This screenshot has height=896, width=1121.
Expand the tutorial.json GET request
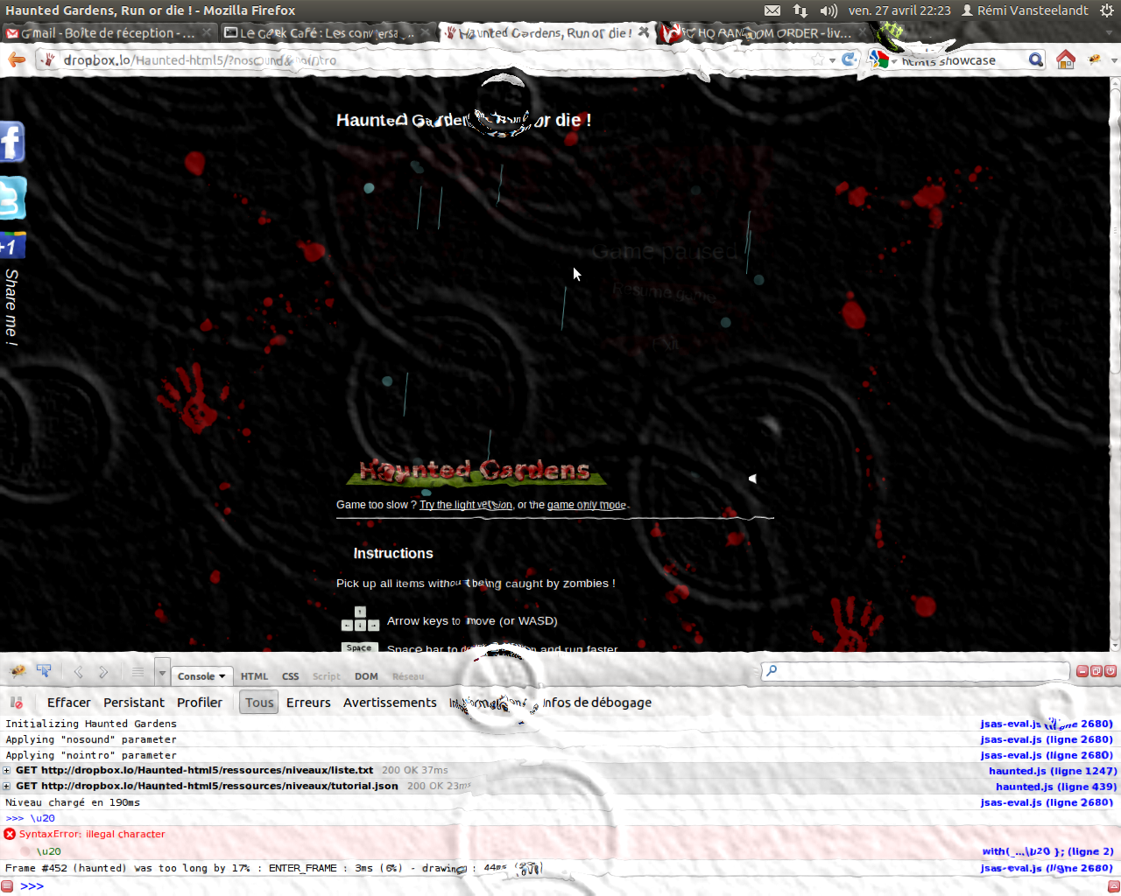[7, 786]
